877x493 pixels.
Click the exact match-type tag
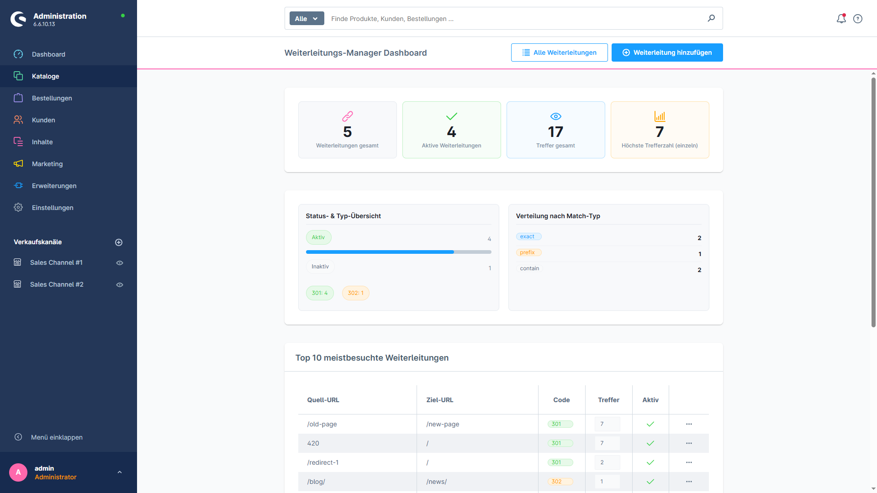tap(528, 236)
